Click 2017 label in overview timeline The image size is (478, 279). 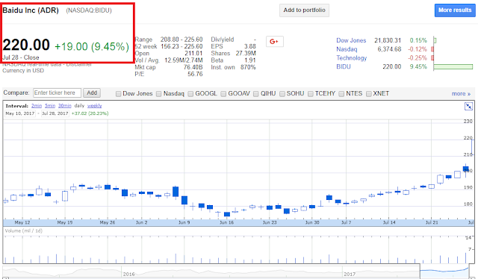(350, 274)
